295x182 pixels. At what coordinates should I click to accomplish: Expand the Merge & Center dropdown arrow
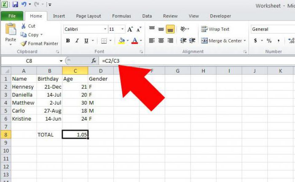click(245, 40)
